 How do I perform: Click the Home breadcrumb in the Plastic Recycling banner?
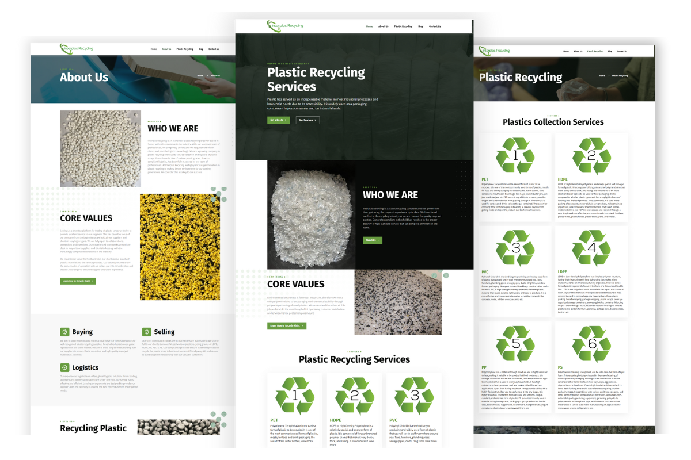coord(602,76)
